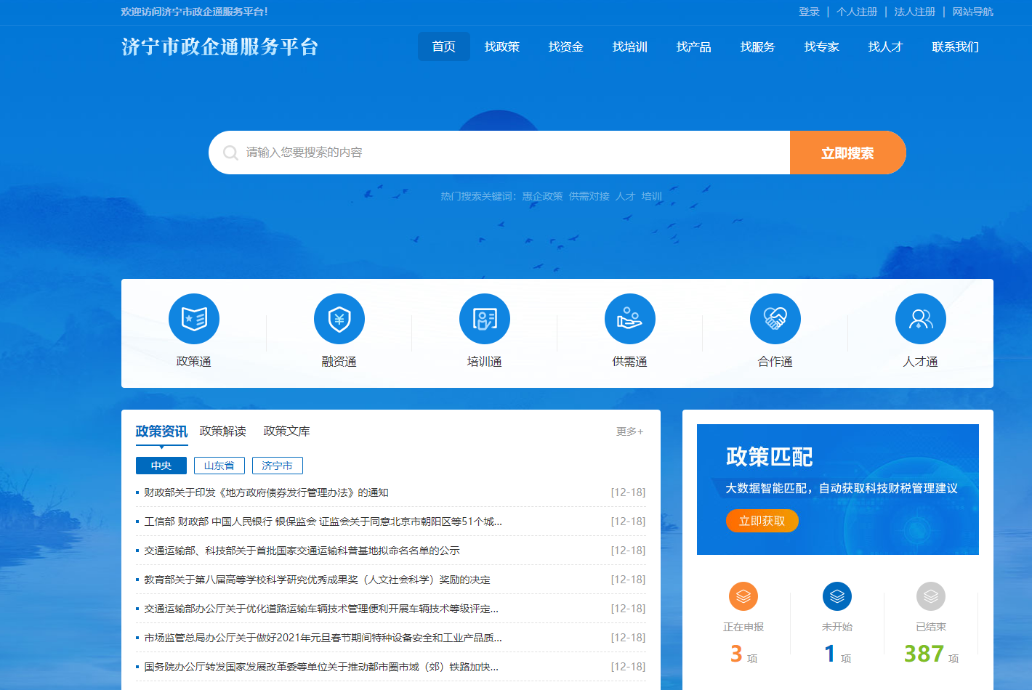Open the 找政策 menu item
The height and width of the screenshot is (690, 1032).
point(502,46)
